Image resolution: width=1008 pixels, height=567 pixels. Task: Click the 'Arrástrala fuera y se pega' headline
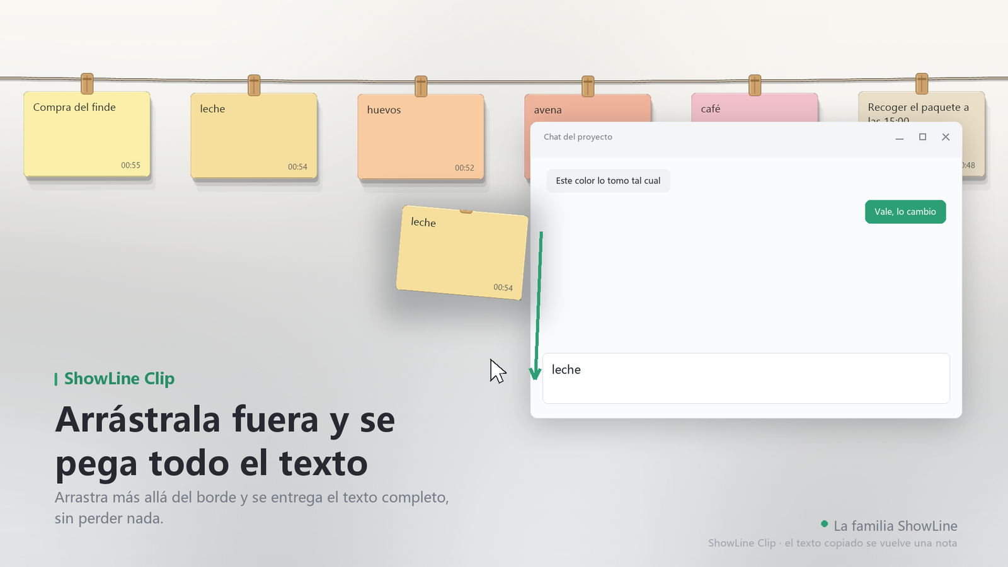[x=225, y=441]
